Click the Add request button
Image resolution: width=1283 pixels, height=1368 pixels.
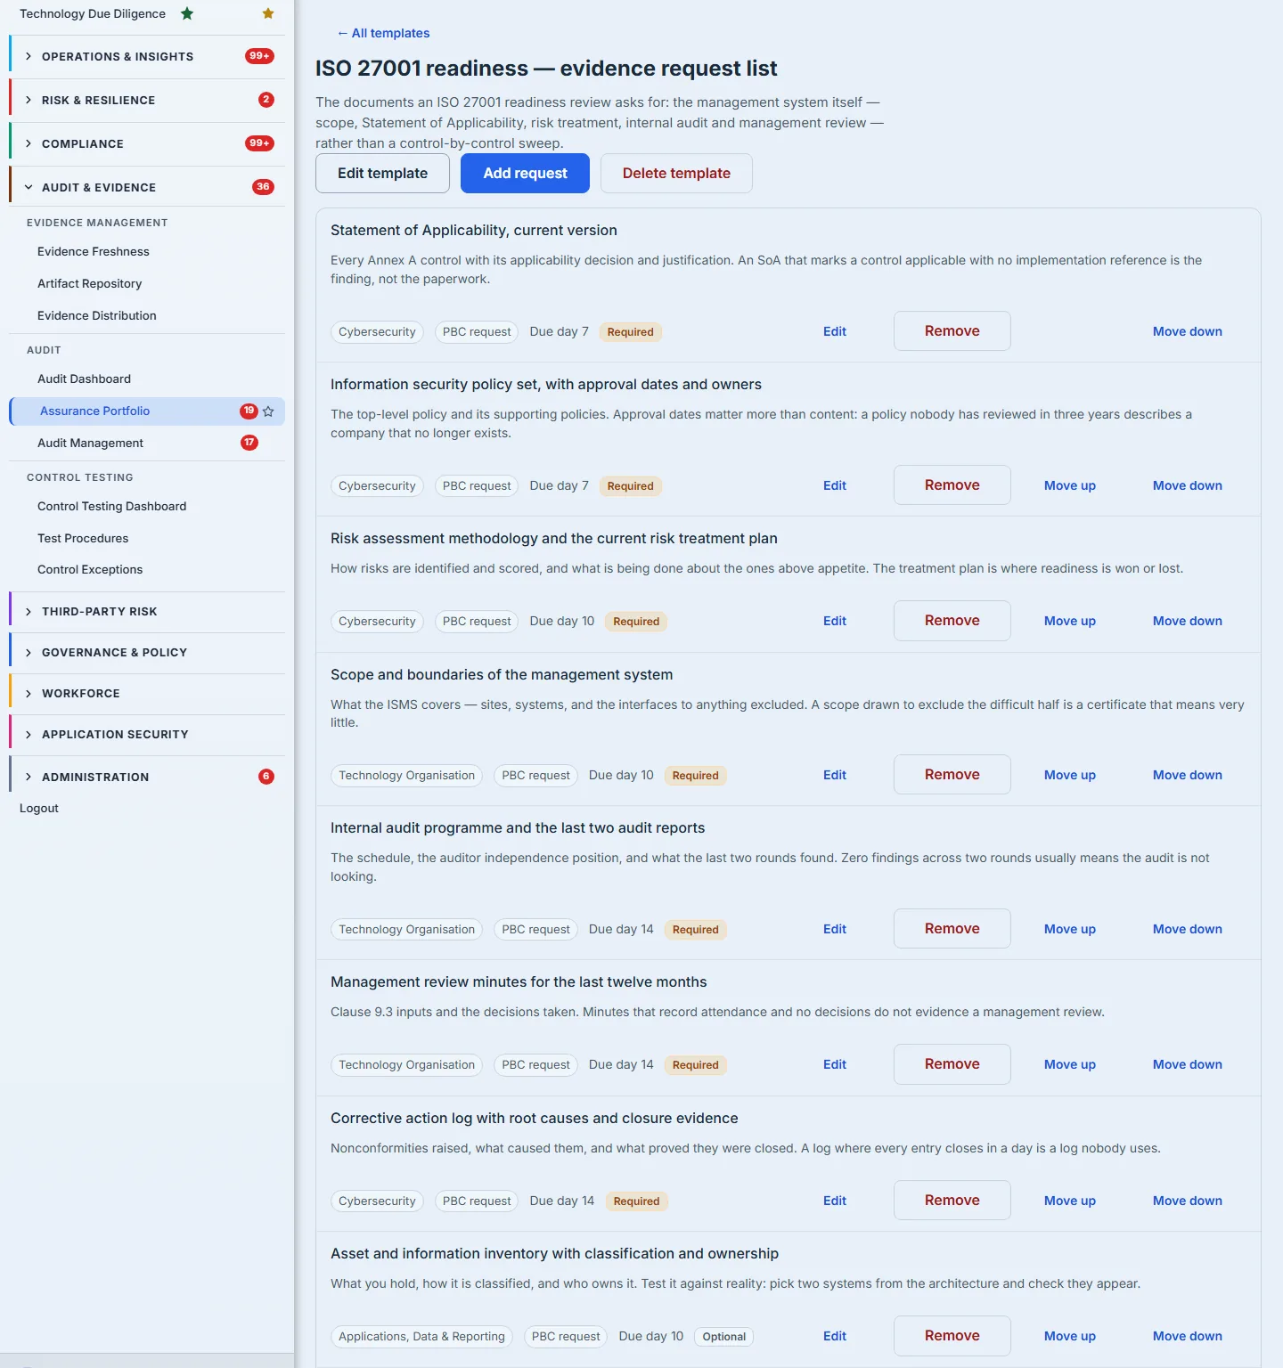point(525,174)
